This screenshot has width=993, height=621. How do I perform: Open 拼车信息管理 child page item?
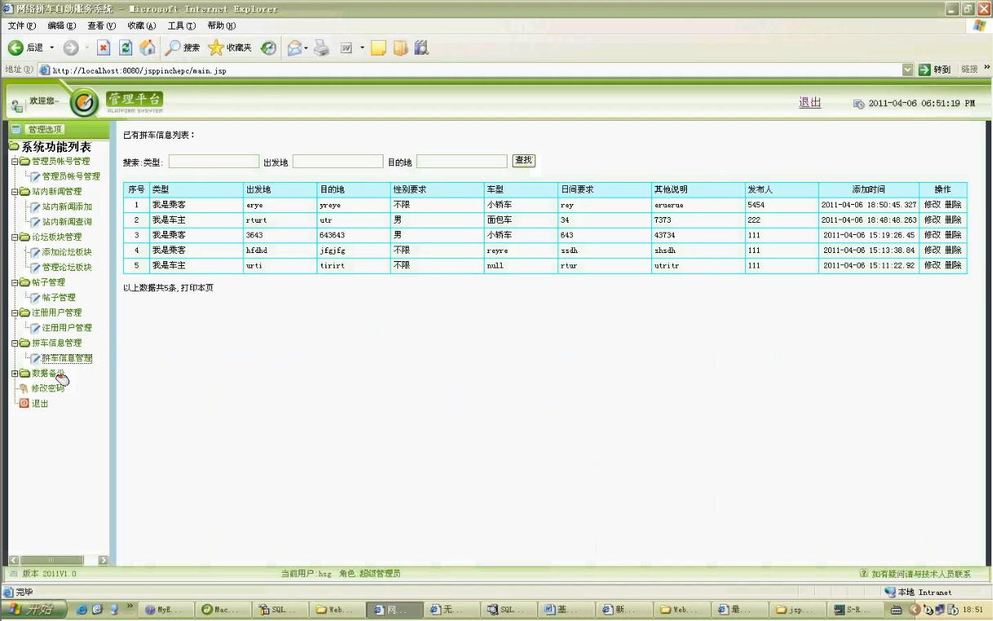pos(67,358)
